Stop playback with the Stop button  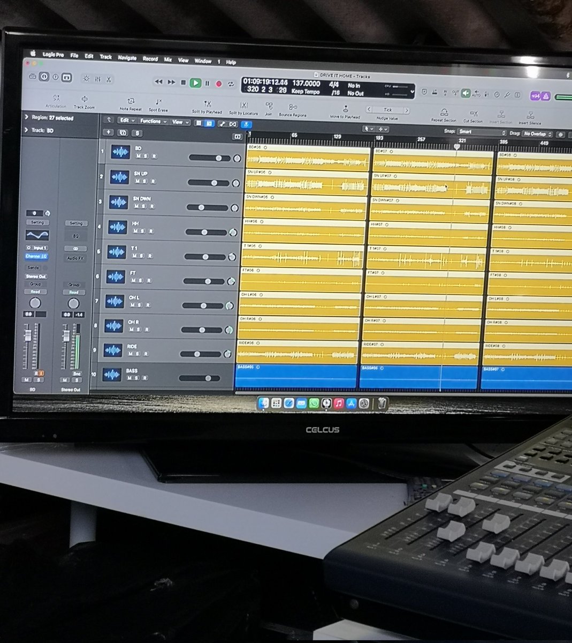[x=183, y=83]
